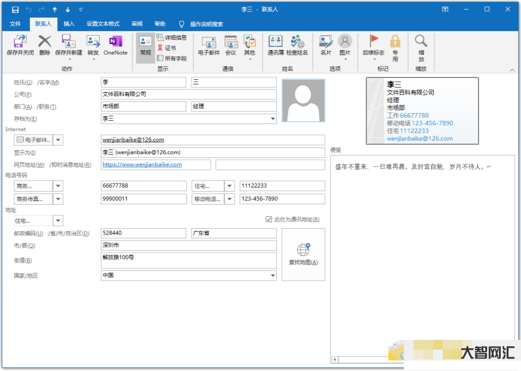Open the wenjianbaike.com web page link
Screen dimensions: 521x371
pos(142,165)
